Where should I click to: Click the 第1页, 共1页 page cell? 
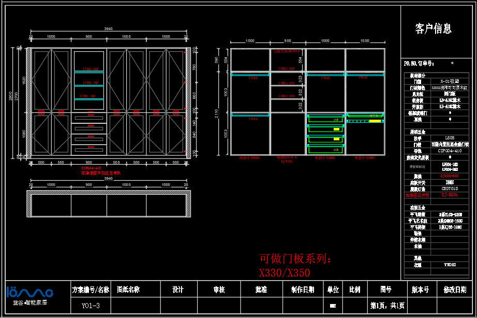pos(387,306)
